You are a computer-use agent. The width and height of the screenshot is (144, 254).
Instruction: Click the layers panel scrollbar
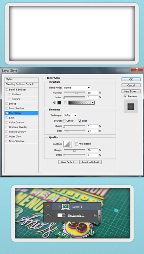(100, 216)
